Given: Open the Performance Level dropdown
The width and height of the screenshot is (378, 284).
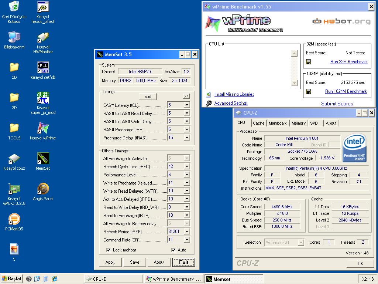Looking at the screenshot, I should pyautogui.click(x=187, y=175).
